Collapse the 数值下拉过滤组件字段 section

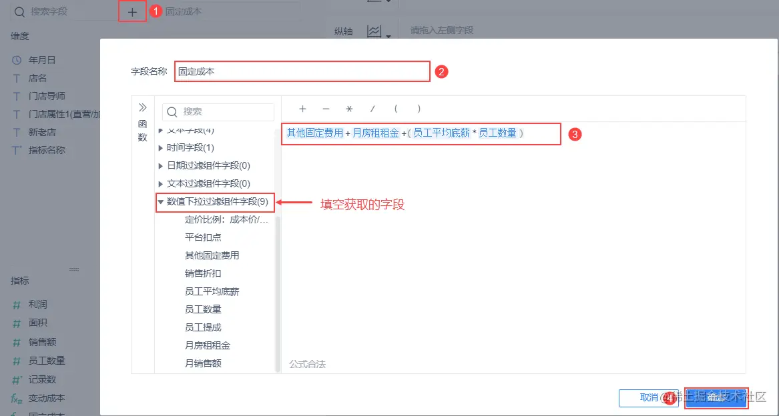pos(162,202)
